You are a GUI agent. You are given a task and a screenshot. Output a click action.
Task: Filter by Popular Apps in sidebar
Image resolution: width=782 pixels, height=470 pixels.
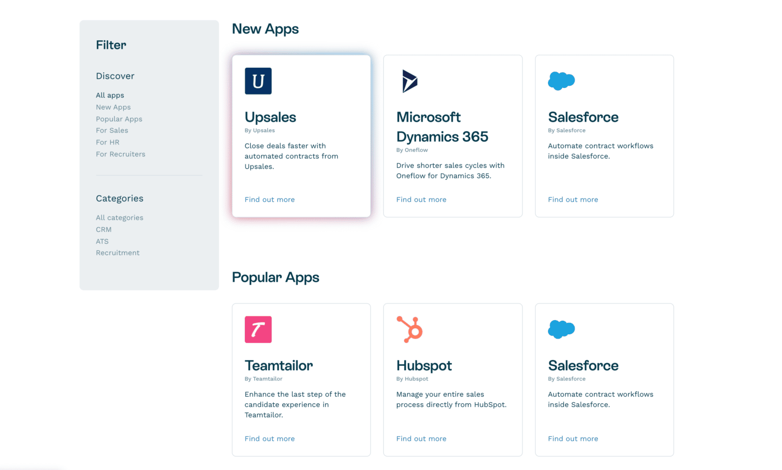119,119
